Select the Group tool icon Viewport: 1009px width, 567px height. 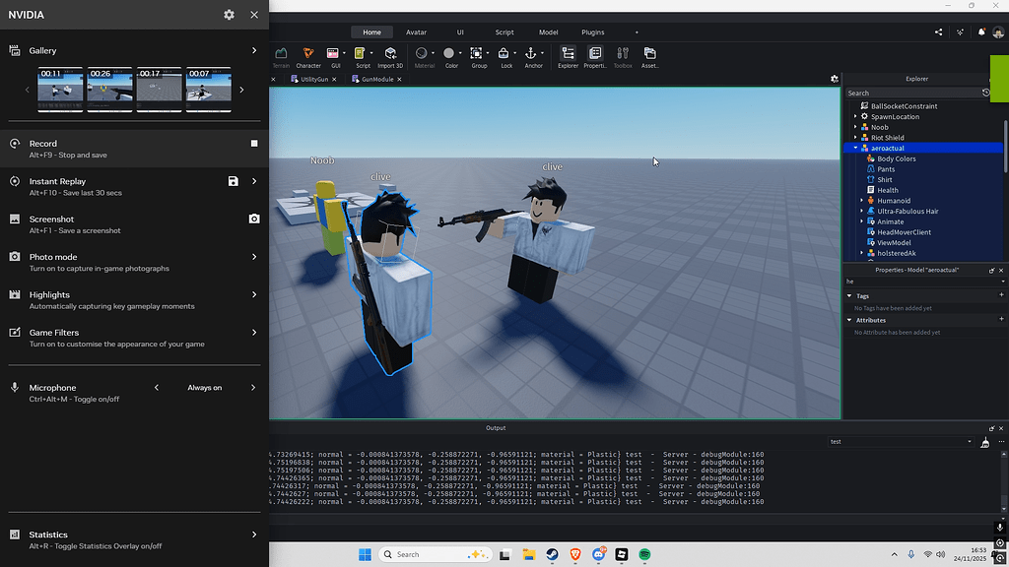[x=479, y=54]
